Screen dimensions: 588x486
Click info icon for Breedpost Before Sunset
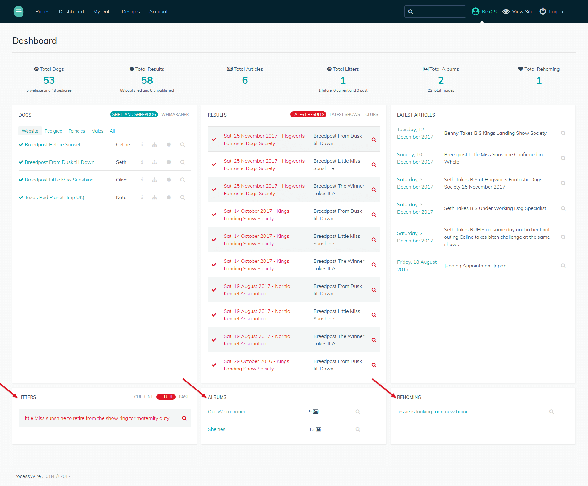pos(142,144)
